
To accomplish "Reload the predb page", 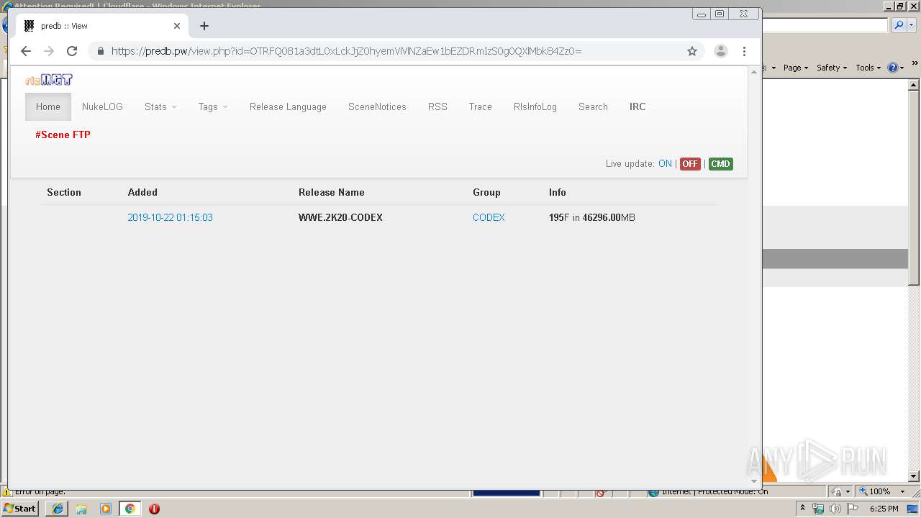I will pyautogui.click(x=72, y=51).
